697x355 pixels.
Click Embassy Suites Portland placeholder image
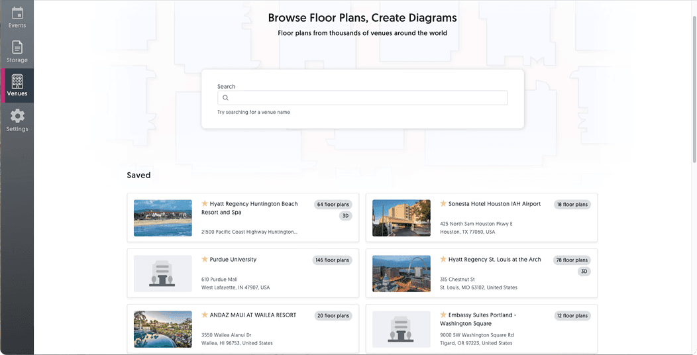(402, 329)
